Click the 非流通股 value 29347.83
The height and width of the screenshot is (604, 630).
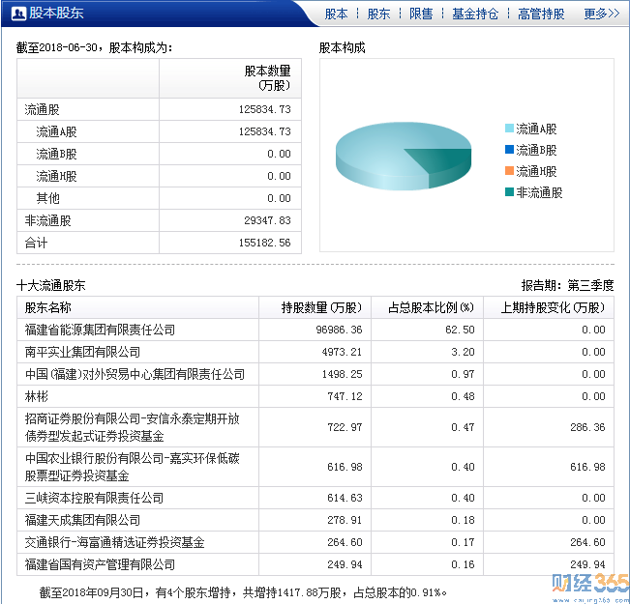(267, 220)
